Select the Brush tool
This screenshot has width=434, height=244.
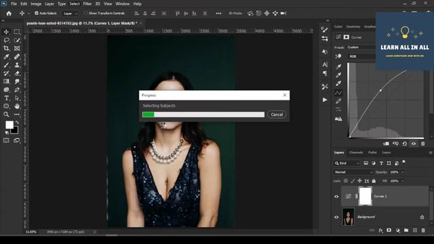pos(6,65)
